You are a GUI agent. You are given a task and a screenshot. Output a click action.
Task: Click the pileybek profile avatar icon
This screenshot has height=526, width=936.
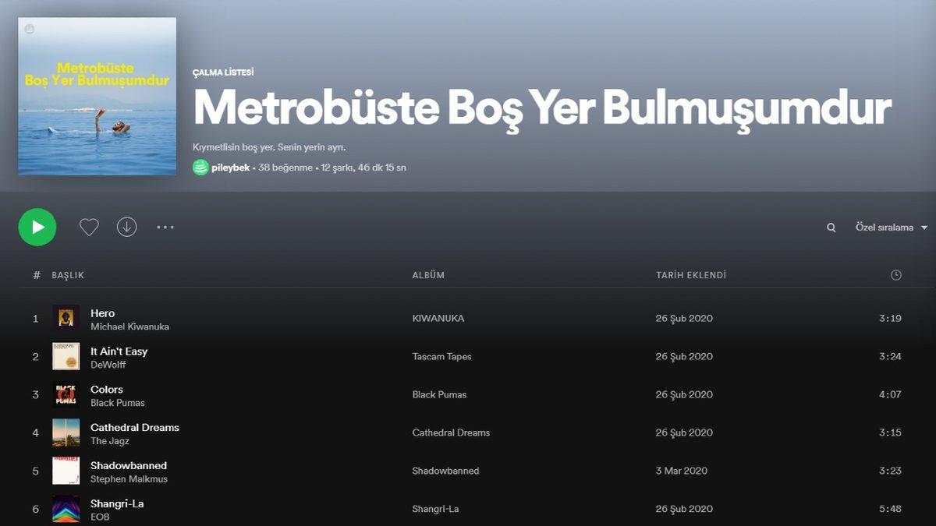pyautogui.click(x=200, y=167)
